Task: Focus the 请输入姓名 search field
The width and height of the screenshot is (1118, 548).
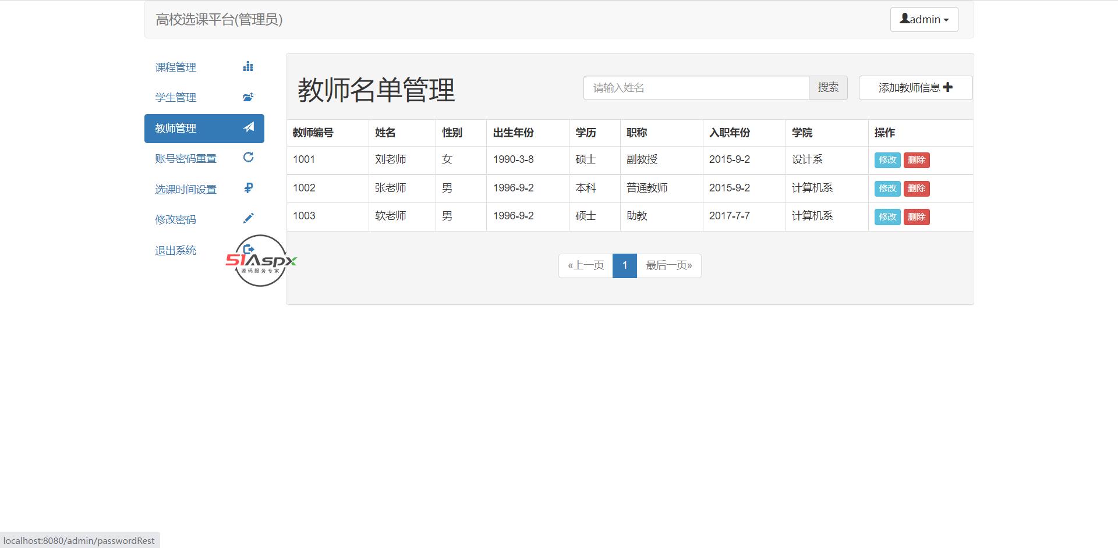Action: [x=696, y=88]
